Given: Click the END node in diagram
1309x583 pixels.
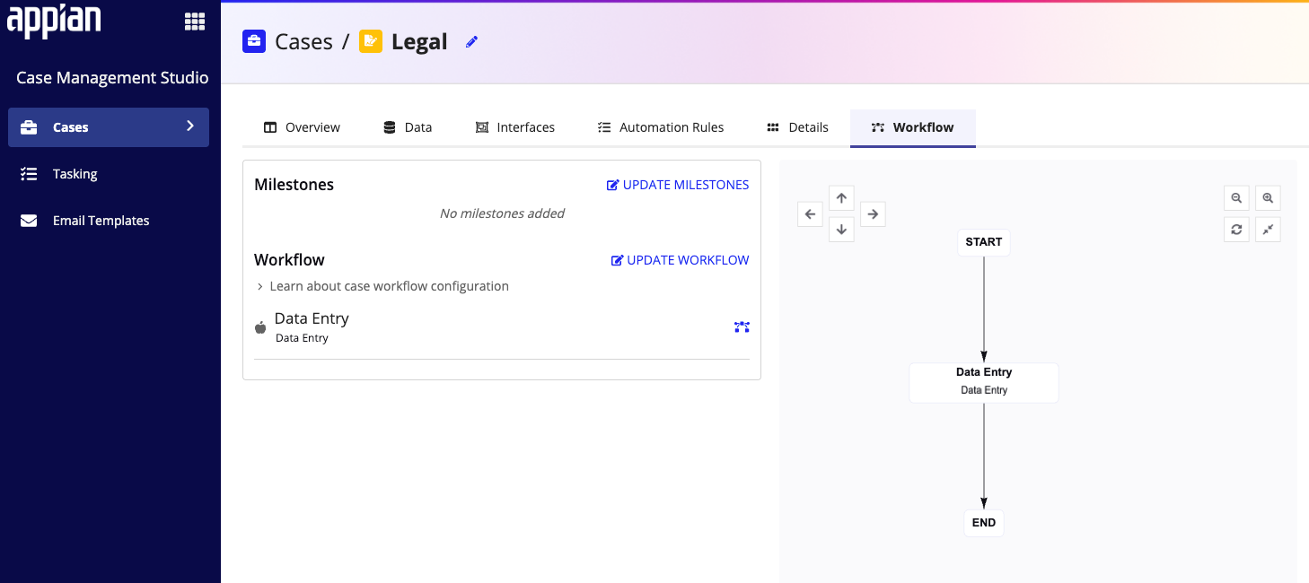Looking at the screenshot, I should [984, 523].
